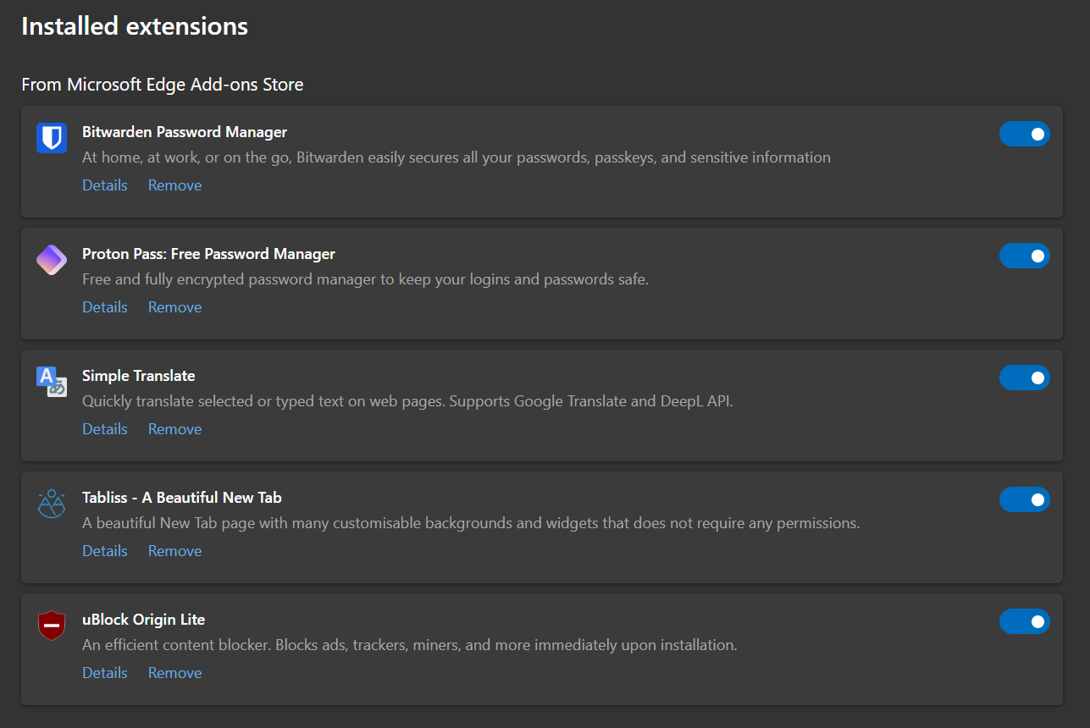The image size is (1090, 728).
Task: Click 'From Microsoft Edge Add-ons Store' label
Action: pyautogui.click(x=163, y=85)
